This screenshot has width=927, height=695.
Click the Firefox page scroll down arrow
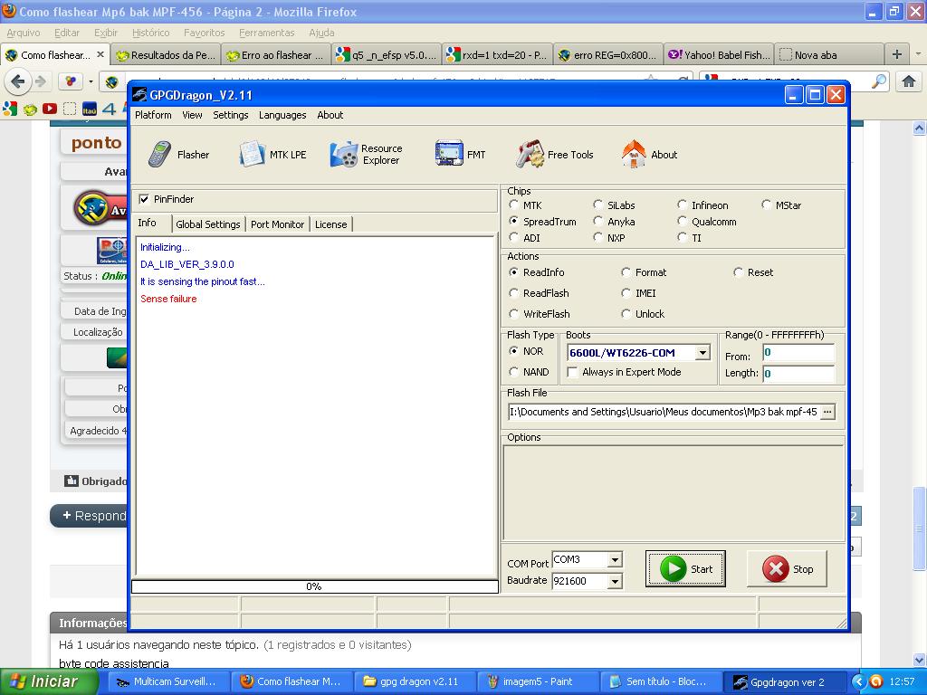(920, 660)
